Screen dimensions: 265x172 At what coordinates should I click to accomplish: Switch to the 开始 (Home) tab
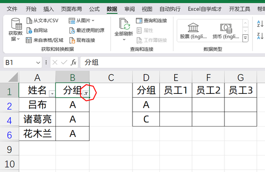(x=31, y=9)
